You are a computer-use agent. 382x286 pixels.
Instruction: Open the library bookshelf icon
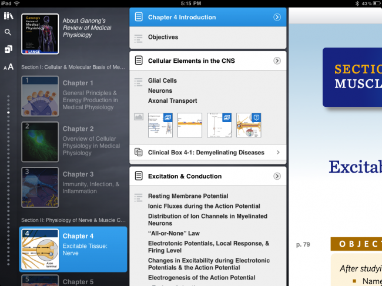pos(8,16)
